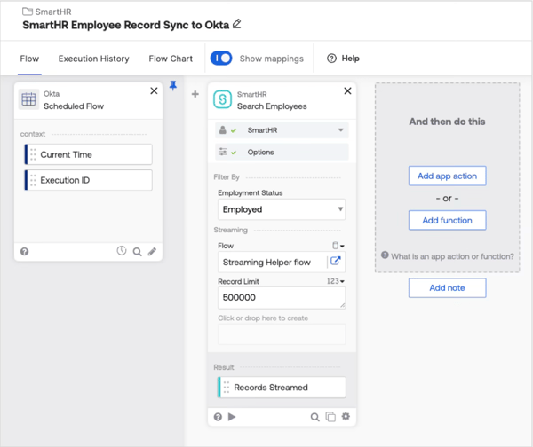
Task: Click the Add function button
Action: coord(447,220)
